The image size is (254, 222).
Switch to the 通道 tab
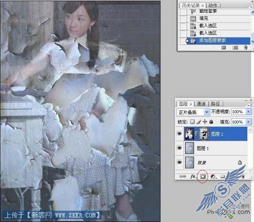click(201, 104)
